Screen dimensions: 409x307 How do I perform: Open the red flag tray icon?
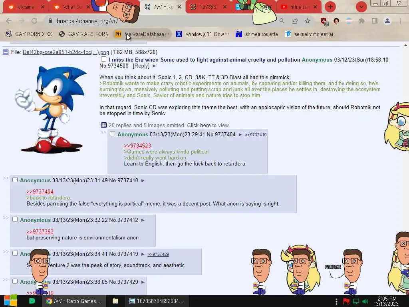click(346, 301)
